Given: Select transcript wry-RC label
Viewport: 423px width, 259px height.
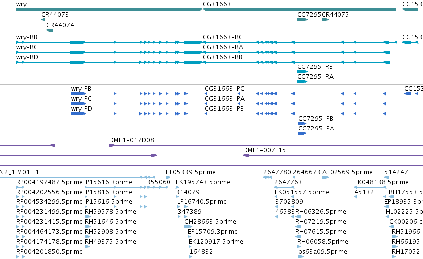Looking at the screenshot, I should 27,47.
